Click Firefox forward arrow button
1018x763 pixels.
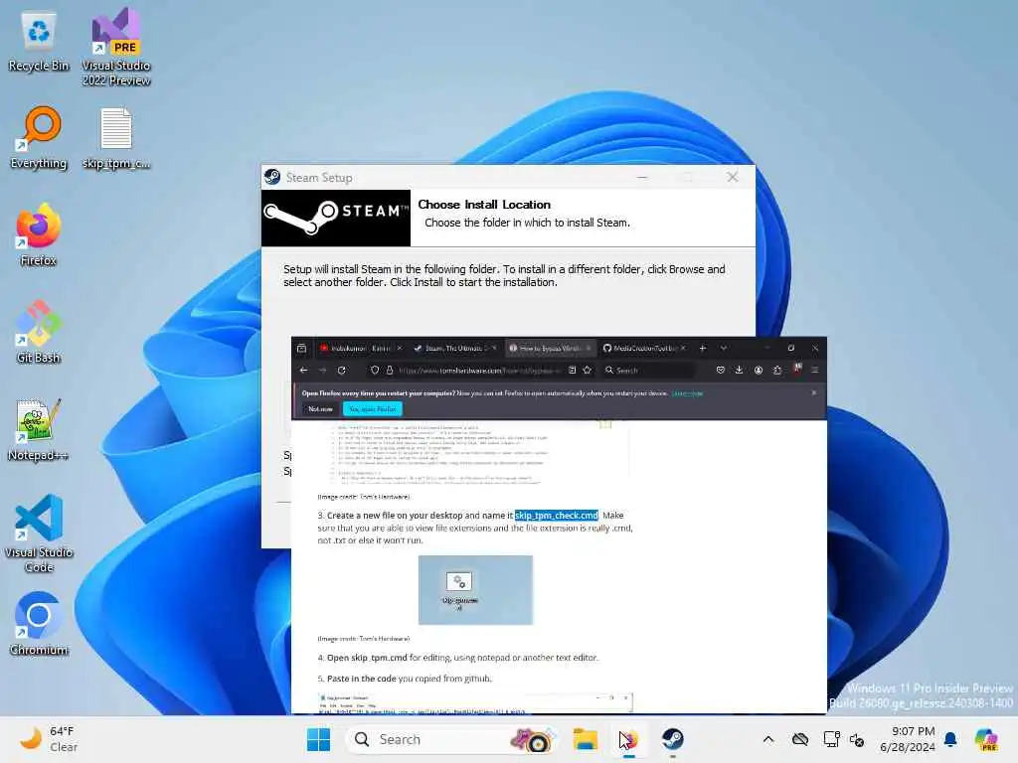click(x=322, y=370)
